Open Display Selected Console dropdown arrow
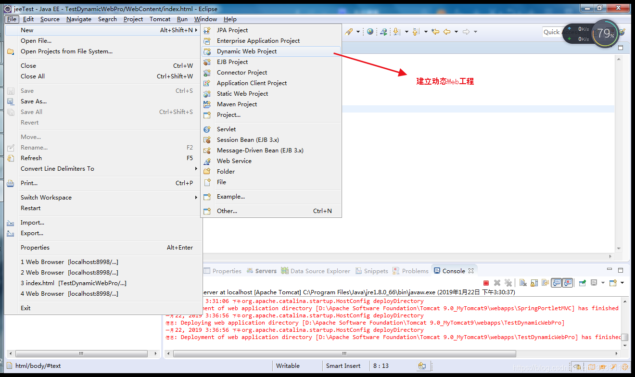Screen dimensions: 635x377 (603, 283)
